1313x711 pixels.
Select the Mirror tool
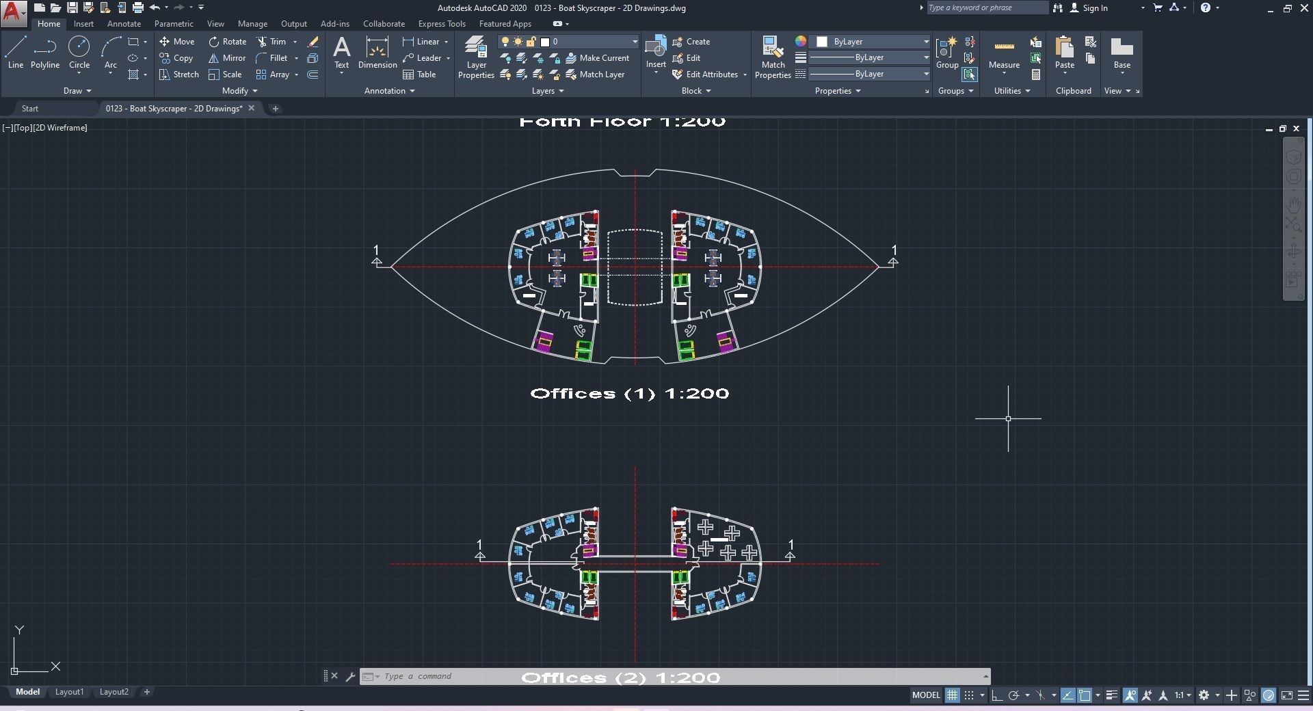(x=227, y=58)
